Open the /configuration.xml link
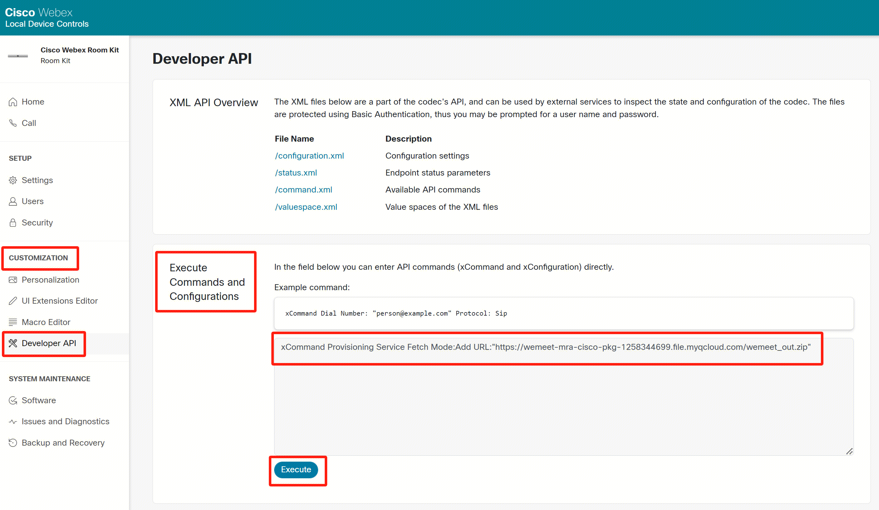Screen dimensions: 879x510 309,156
